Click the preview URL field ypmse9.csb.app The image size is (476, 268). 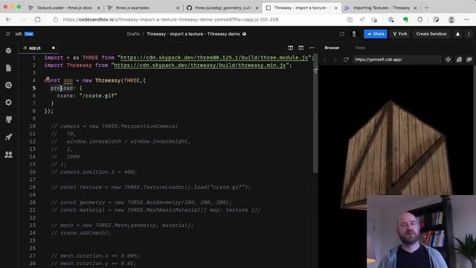[396, 60]
